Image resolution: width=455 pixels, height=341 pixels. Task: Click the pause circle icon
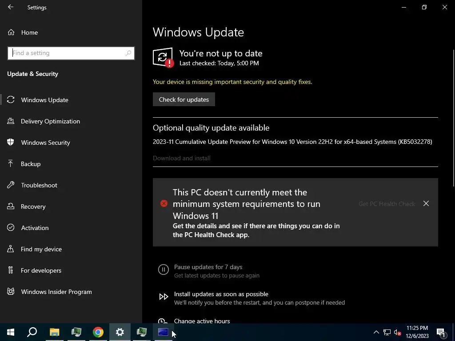[164, 270]
